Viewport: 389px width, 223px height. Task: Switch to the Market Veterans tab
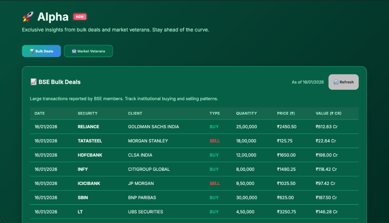[x=88, y=51]
